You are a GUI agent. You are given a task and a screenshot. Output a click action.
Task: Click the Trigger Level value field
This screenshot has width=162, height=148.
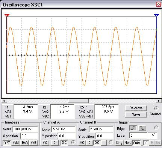pyautogui.click(x=138, y=136)
